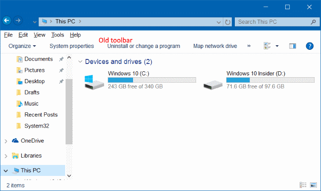This screenshot has height=191, width=321.
Task: Show more toolbar commands overflow chevron
Action: [x=249, y=46]
